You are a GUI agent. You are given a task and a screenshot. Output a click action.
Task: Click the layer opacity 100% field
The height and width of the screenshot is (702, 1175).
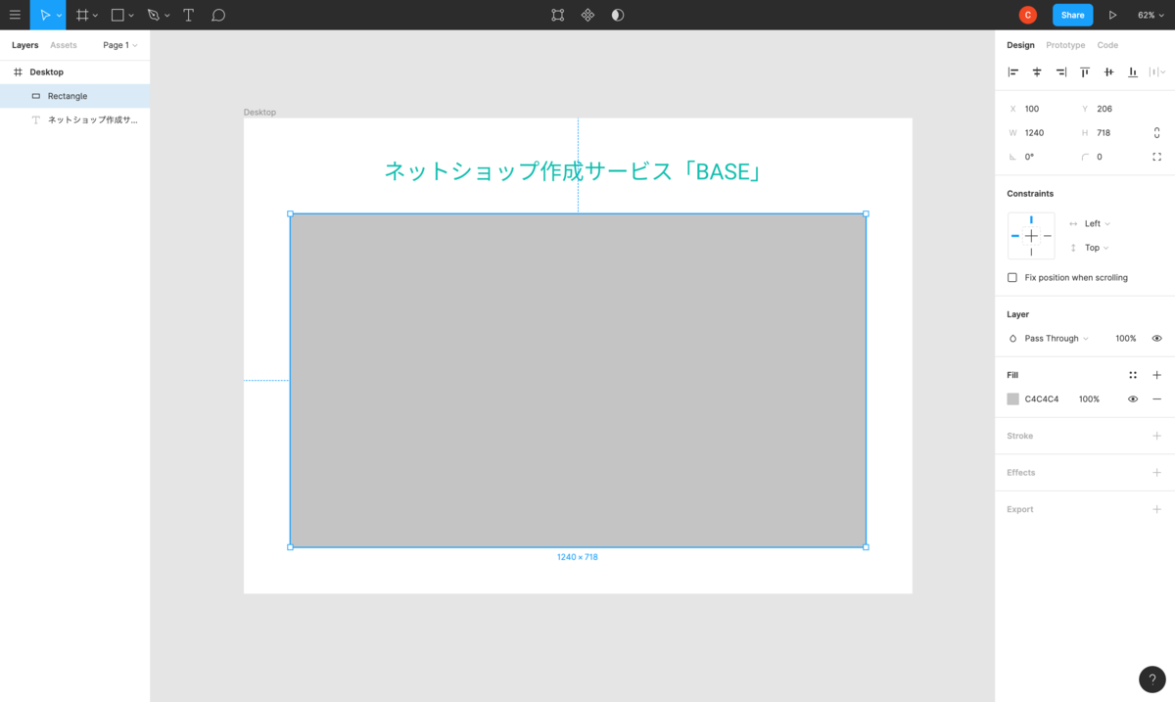pyautogui.click(x=1126, y=339)
